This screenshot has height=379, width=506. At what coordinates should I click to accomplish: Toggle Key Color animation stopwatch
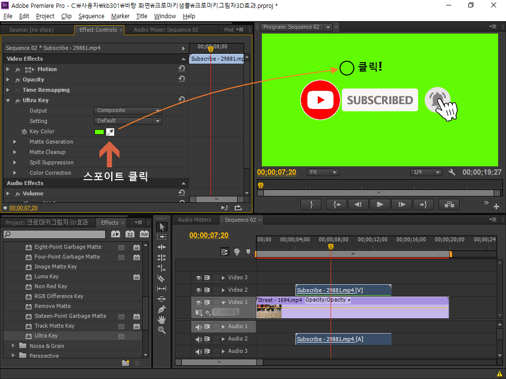(24, 131)
